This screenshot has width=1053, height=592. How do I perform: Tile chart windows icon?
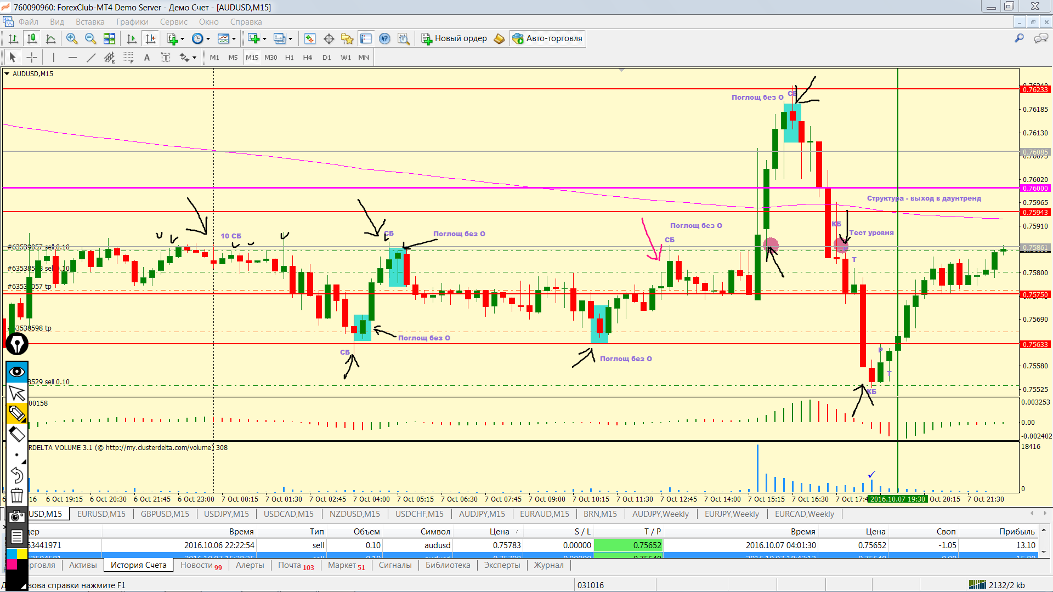click(109, 38)
